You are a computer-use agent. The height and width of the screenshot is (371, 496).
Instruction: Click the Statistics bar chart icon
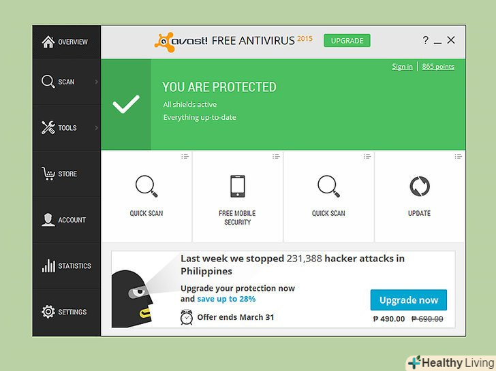(48, 265)
